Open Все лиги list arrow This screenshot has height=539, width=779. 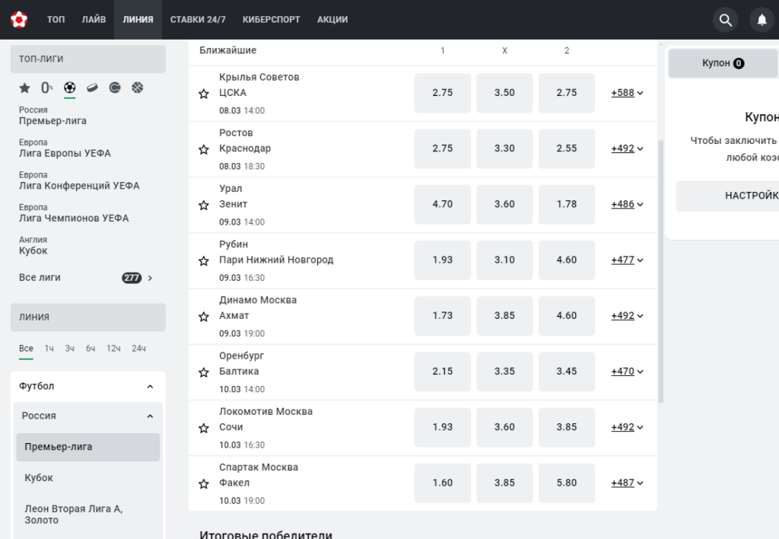click(150, 278)
